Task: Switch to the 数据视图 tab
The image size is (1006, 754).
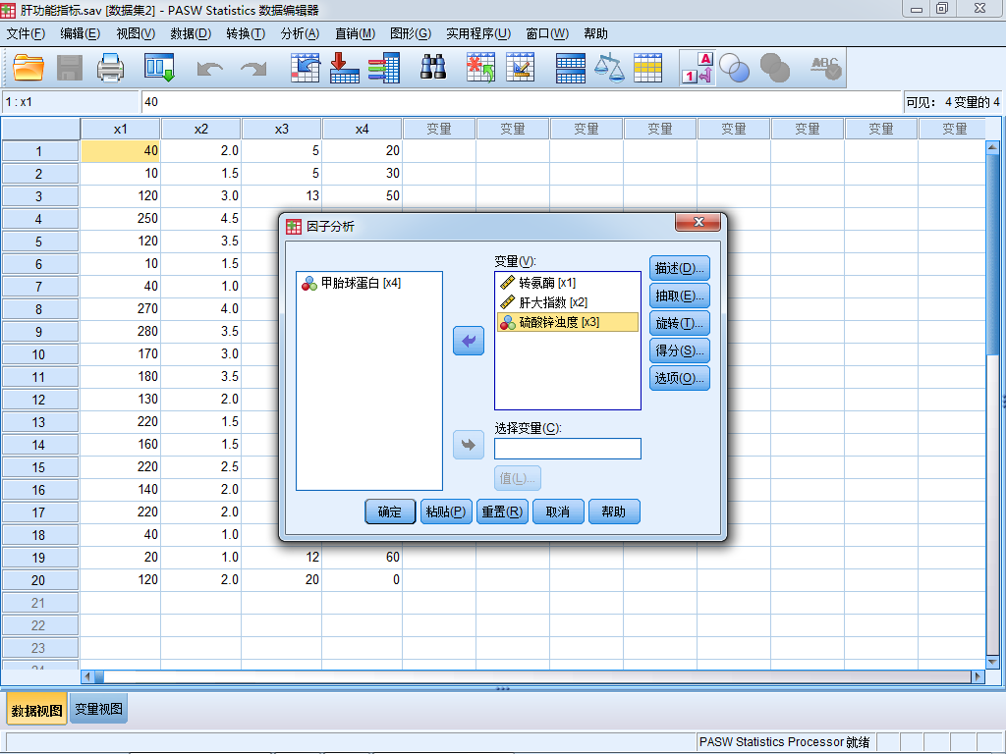Action: 36,711
